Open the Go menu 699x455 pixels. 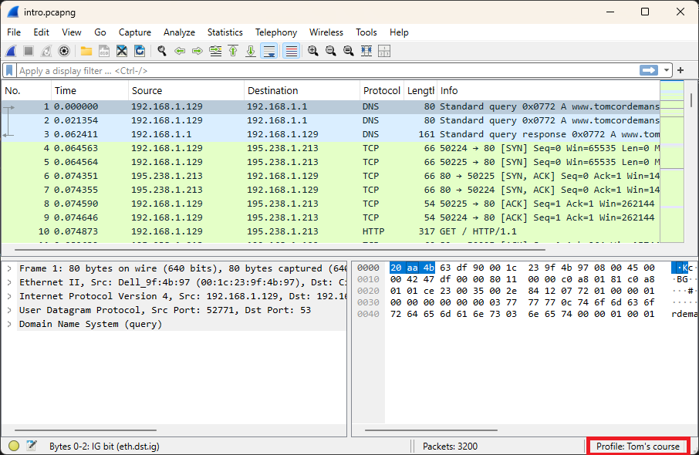tap(100, 32)
